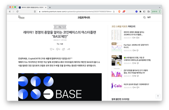The height and width of the screenshot is (110, 169).
Task: Close the current browser tab
Action: (46, 7)
